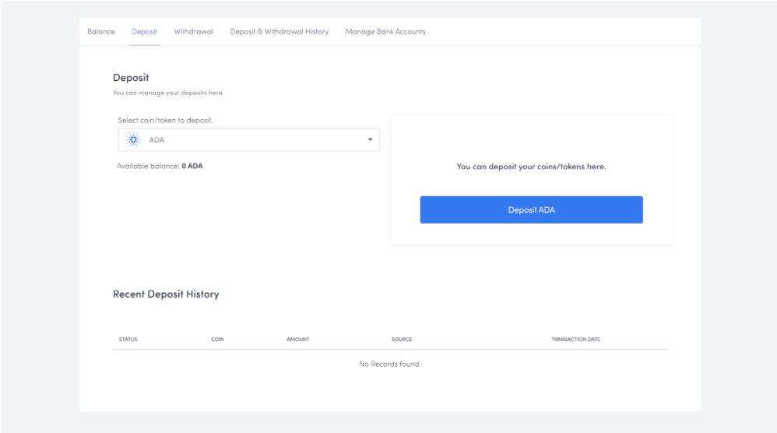Click the No Records found message

[x=389, y=364]
